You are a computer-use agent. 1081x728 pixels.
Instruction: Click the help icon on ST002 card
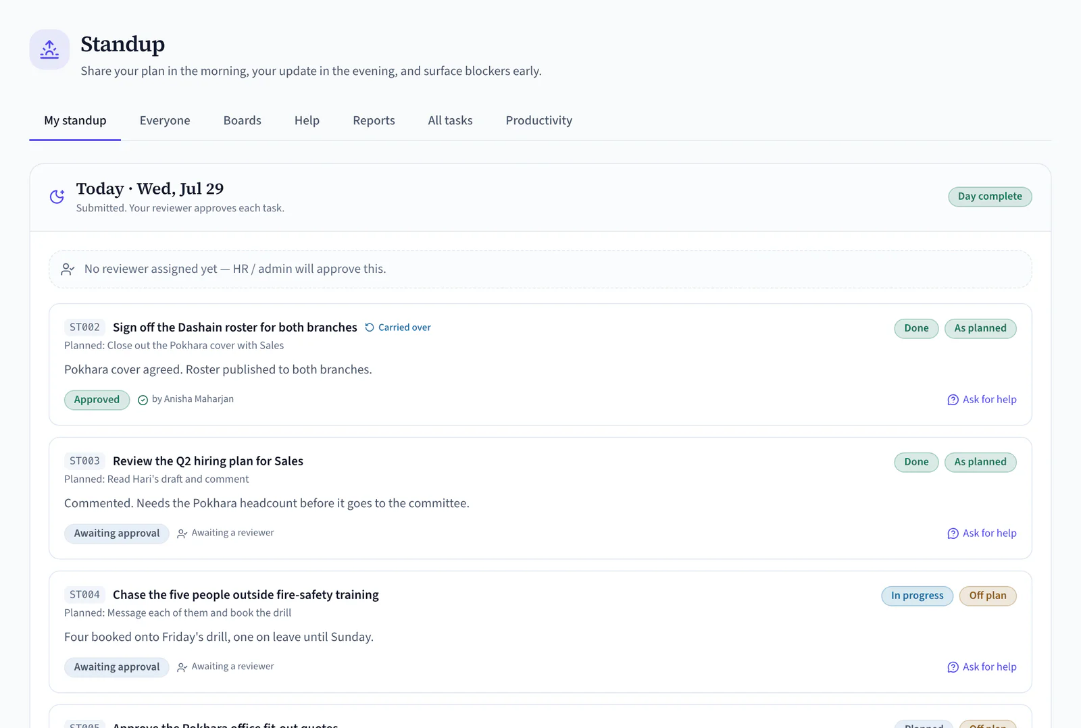953,400
